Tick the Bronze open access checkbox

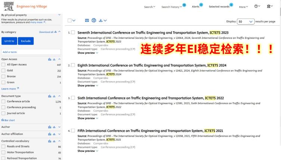(3, 76)
